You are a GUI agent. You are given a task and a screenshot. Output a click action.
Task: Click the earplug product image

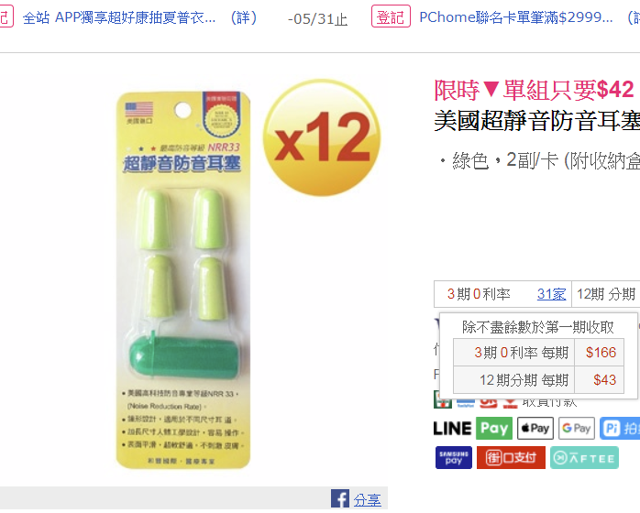coord(182,280)
